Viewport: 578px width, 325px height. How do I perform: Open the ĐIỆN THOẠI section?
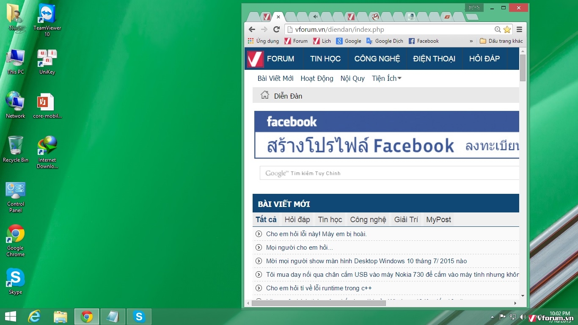(x=434, y=59)
